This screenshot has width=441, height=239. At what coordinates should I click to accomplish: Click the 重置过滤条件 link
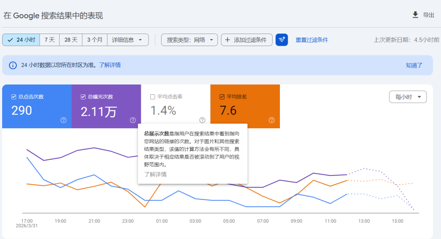(x=312, y=40)
